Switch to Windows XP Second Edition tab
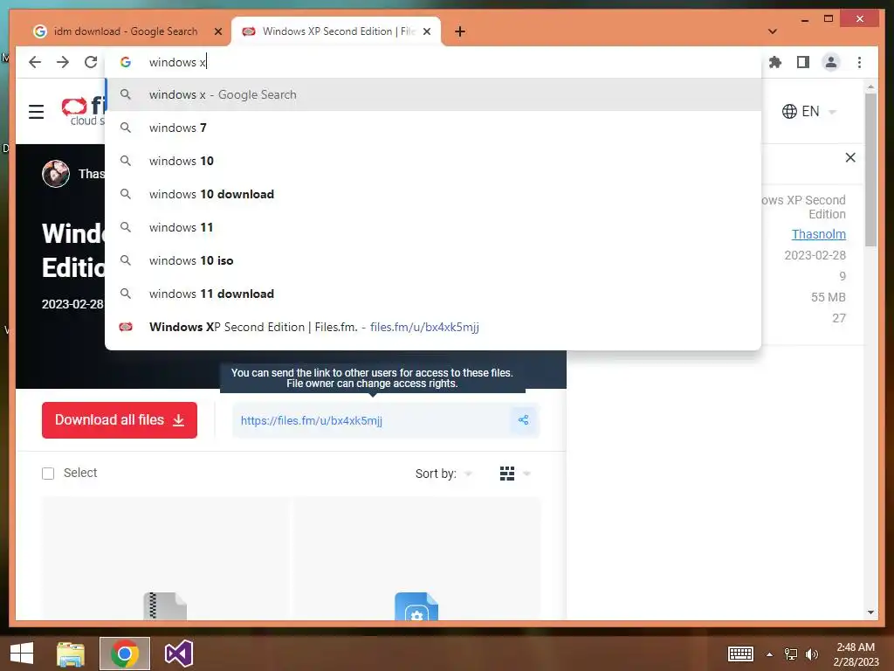This screenshot has width=894, height=671. 336,31
